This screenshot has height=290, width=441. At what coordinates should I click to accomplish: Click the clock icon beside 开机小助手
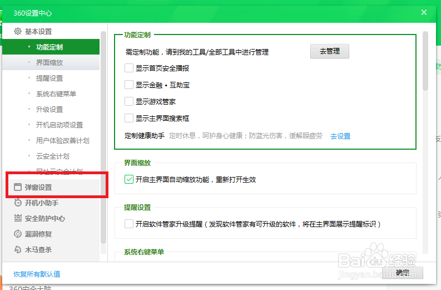click(18, 203)
